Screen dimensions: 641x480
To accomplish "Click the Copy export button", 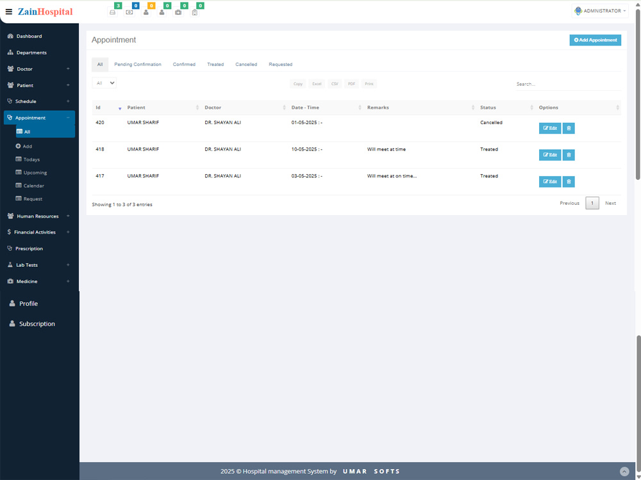I will [298, 84].
